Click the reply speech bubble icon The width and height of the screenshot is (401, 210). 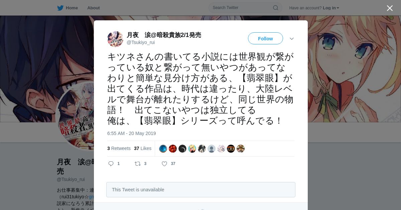(x=111, y=164)
